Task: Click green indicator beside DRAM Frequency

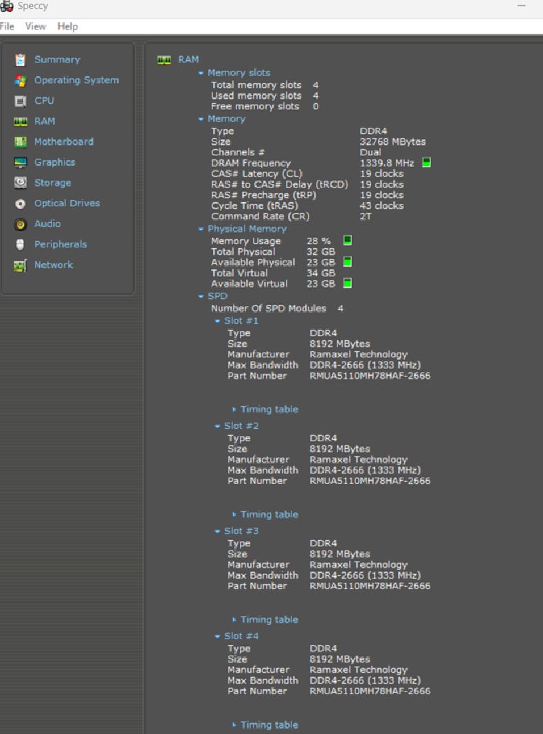Action: [x=426, y=163]
